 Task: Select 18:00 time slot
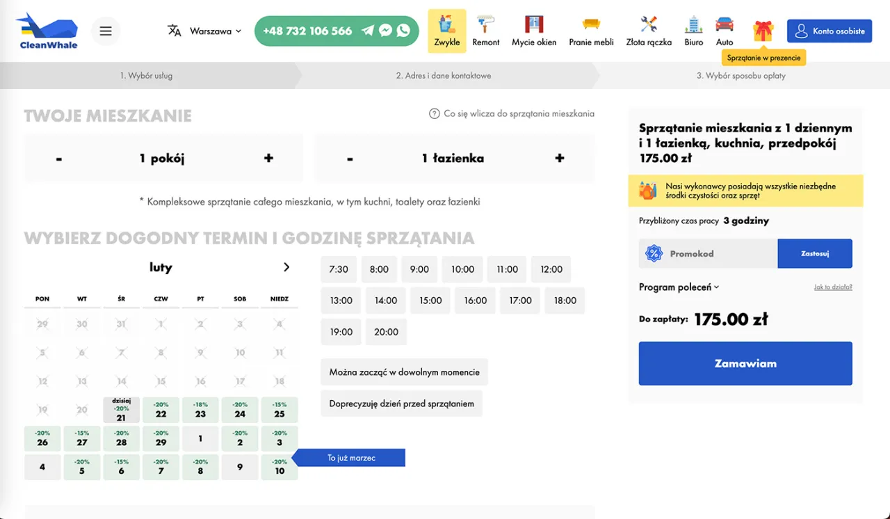[x=565, y=301]
